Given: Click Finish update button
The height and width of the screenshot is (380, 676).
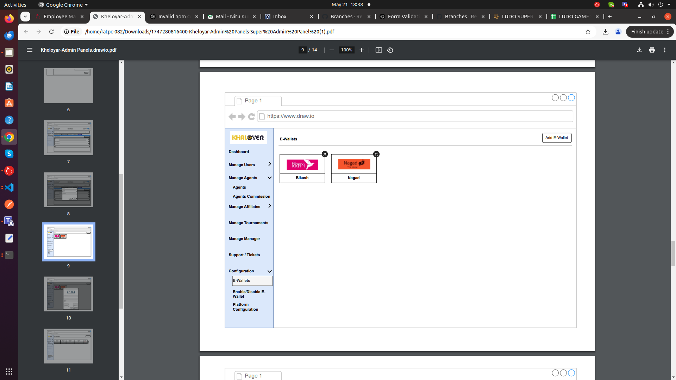Looking at the screenshot, I should pyautogui.click(x=650, y=32).
